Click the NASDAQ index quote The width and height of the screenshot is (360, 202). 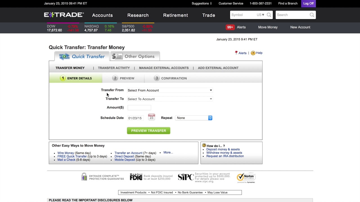point(100,28)
